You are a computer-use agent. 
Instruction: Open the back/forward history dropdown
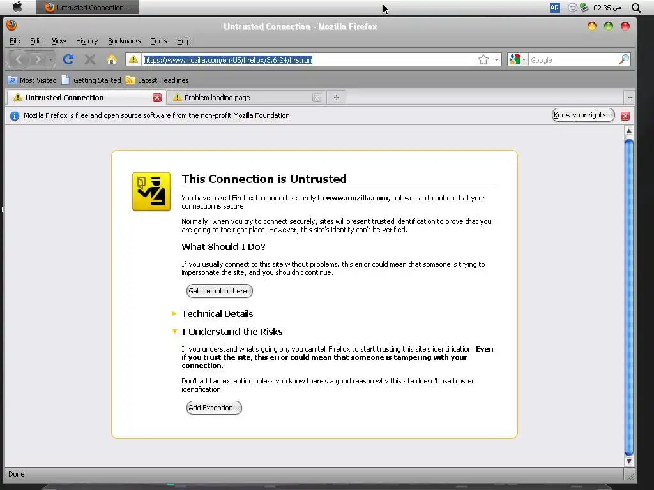click(x=50, y=59)
